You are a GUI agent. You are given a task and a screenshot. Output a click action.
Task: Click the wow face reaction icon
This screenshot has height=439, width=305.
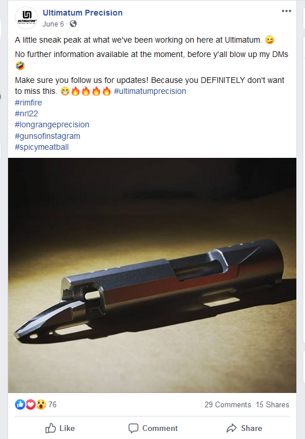click(x=41, y=404)
